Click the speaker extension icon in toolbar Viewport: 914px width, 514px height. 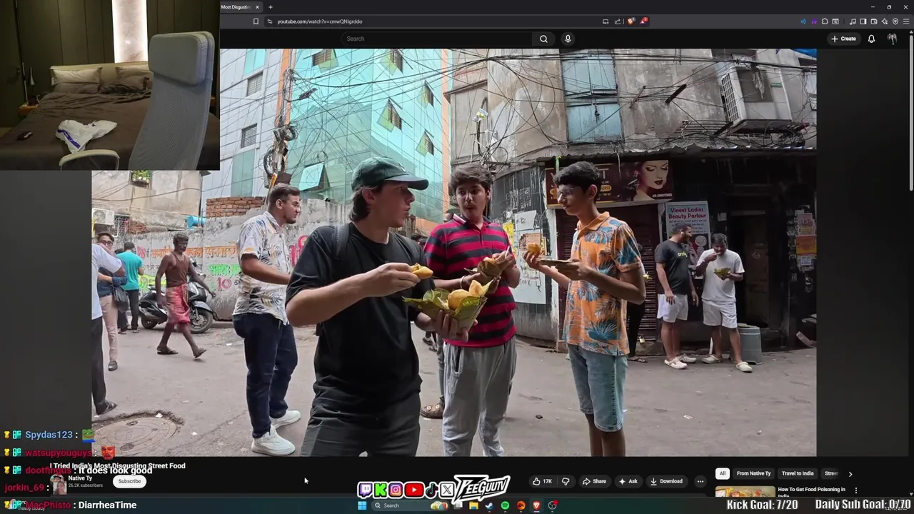tap(803, 21)
